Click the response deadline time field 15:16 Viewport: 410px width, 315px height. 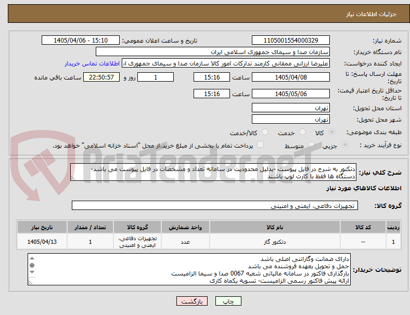point(212,77)
